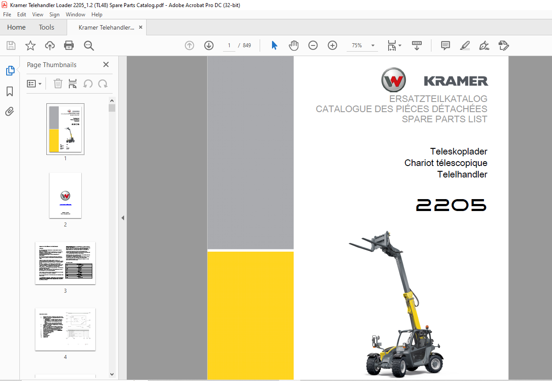Close the Page Thumbnails panel

point(106,64)
